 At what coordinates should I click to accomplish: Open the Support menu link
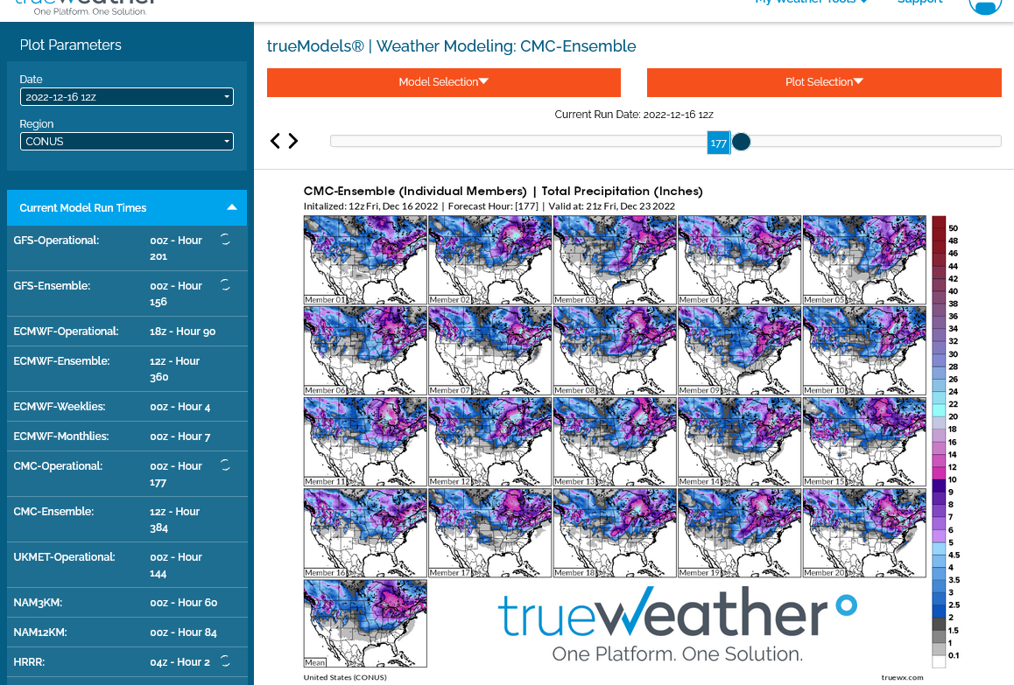point(919,2)
